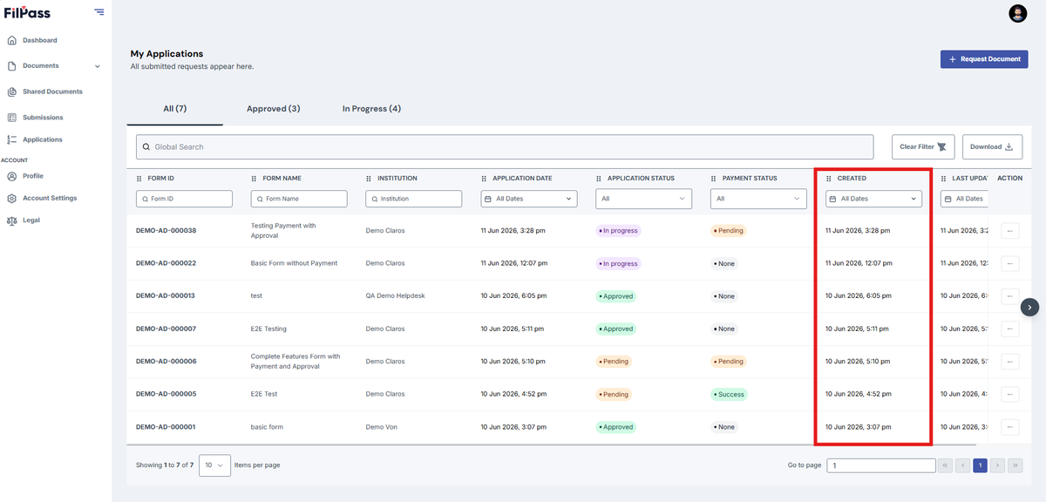The height and width of the screenshot is (502, 1046).
Task: Switch to the Approved (3) tab
Action: click(274, 109)
